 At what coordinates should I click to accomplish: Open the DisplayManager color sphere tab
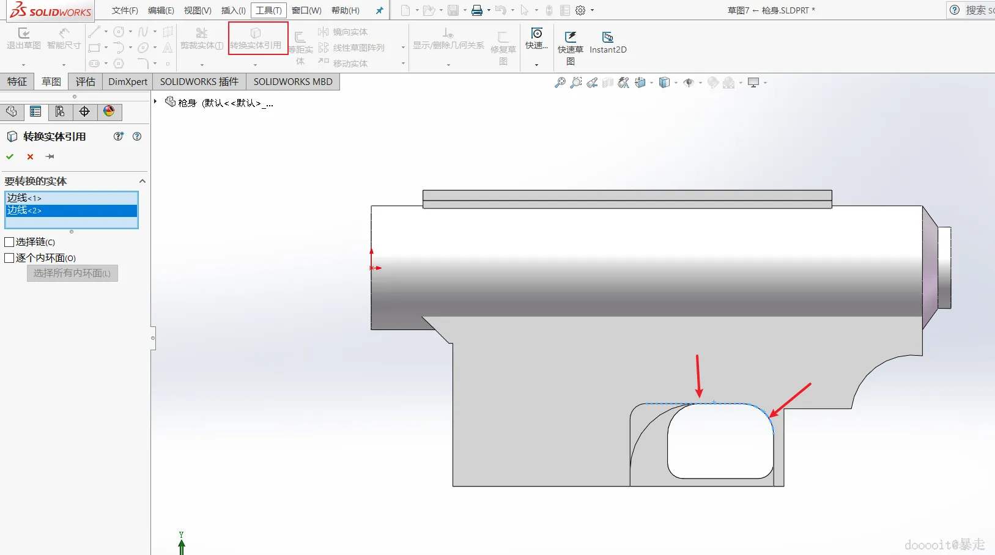[x=109, y=111]
